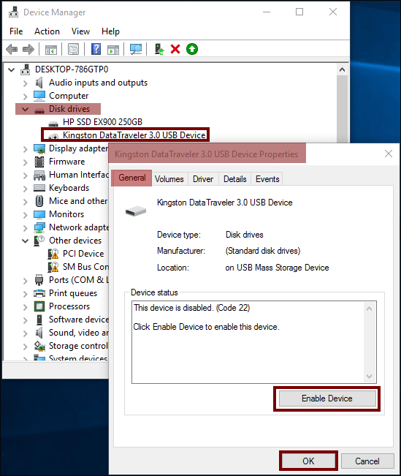Open the File menu
The width and height of the screenshot is (401, 476).
pyautogui.click(x=16, y=31)
